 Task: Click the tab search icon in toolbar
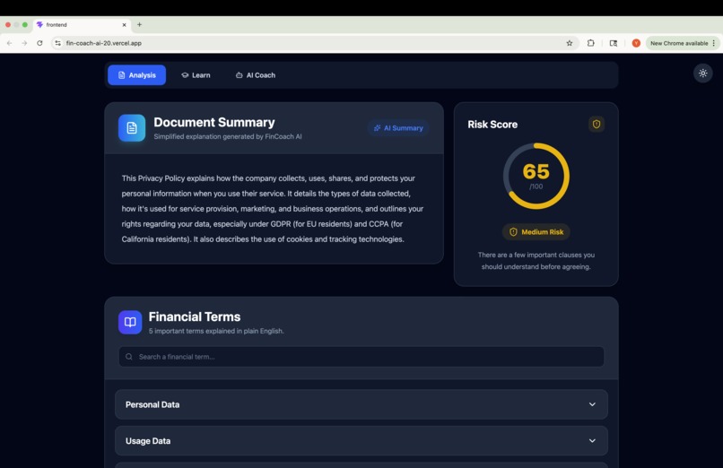coord(614,43)
